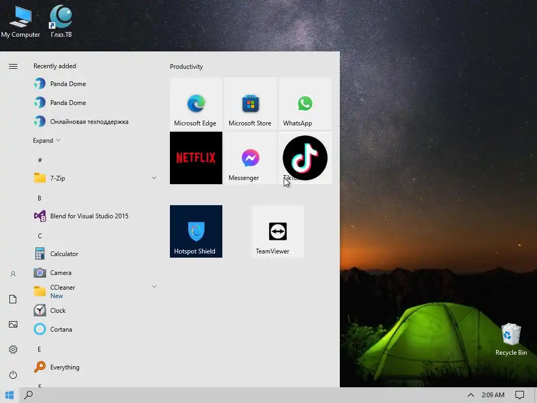This screenshot has width=537, height=403.
Task: Show hidden tray icons chevron
Action: 471,395
